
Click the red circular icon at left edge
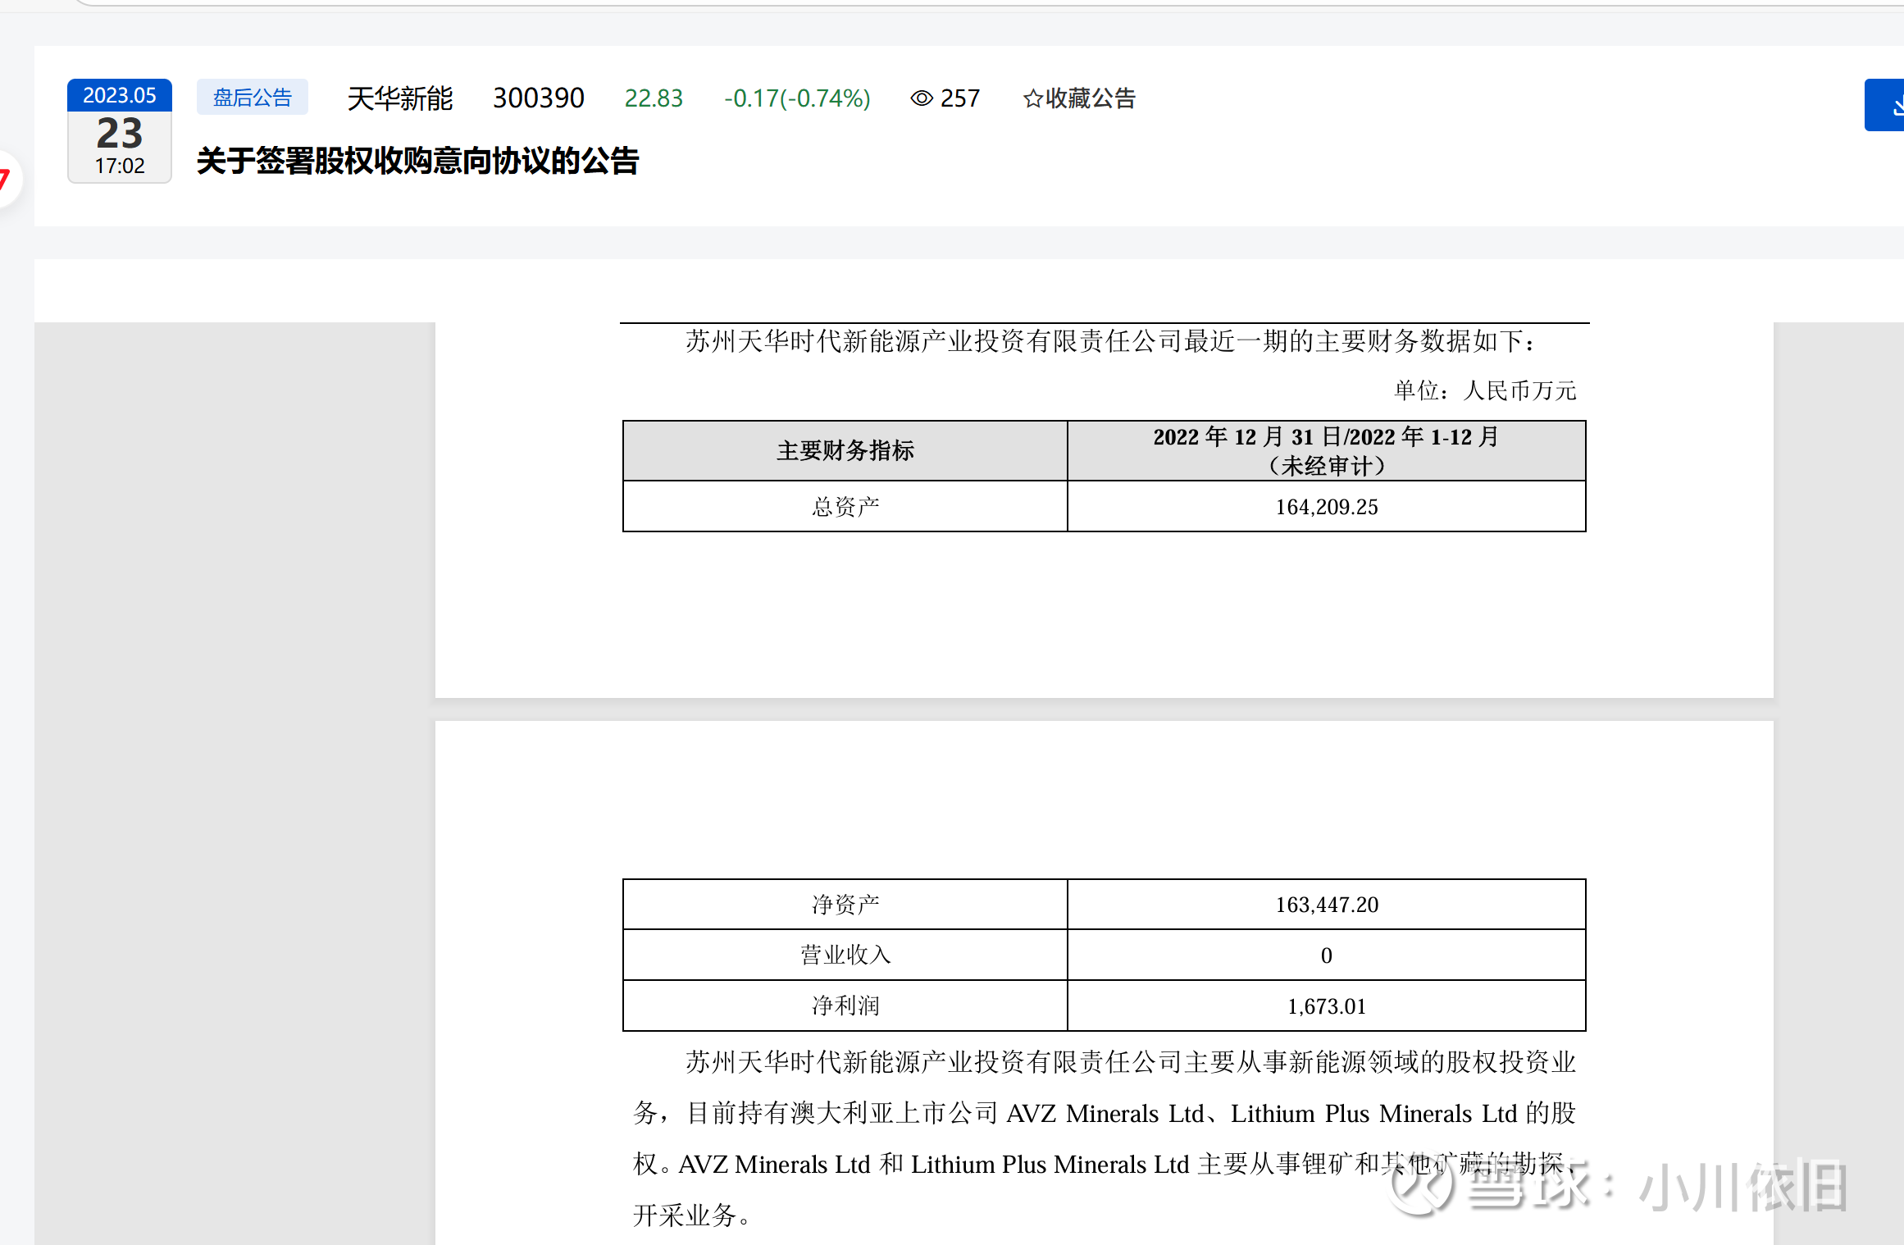(x=5, y=179)
